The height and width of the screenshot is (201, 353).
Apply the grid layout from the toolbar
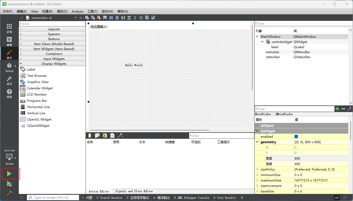[141, 18]
